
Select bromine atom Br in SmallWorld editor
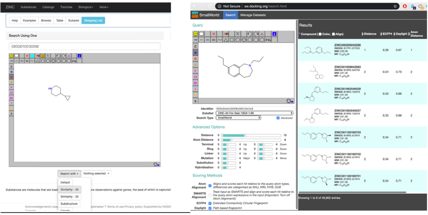195,83
